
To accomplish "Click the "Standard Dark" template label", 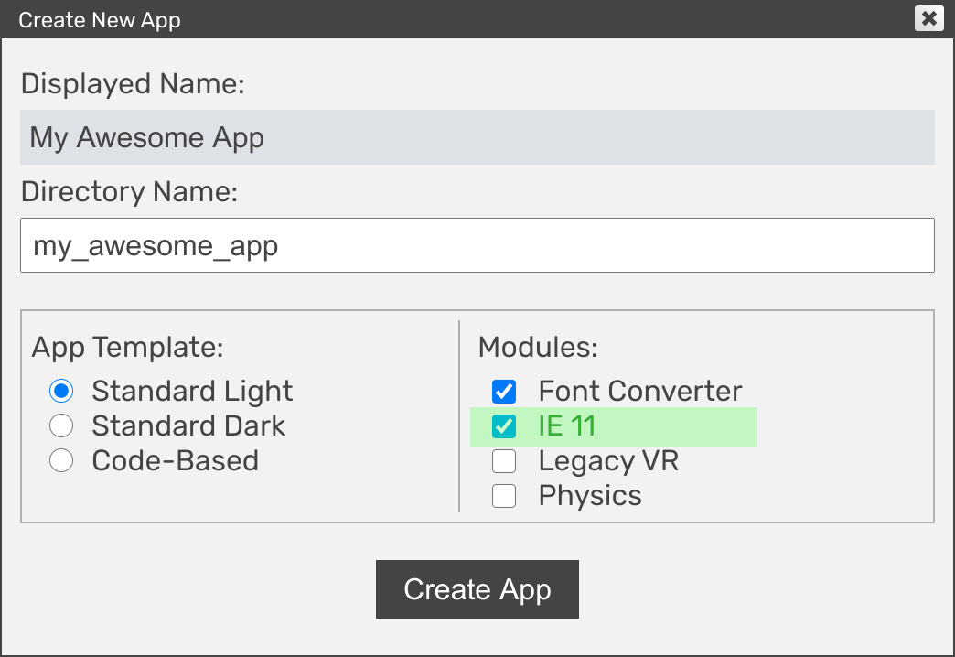I will coord(188,426).
